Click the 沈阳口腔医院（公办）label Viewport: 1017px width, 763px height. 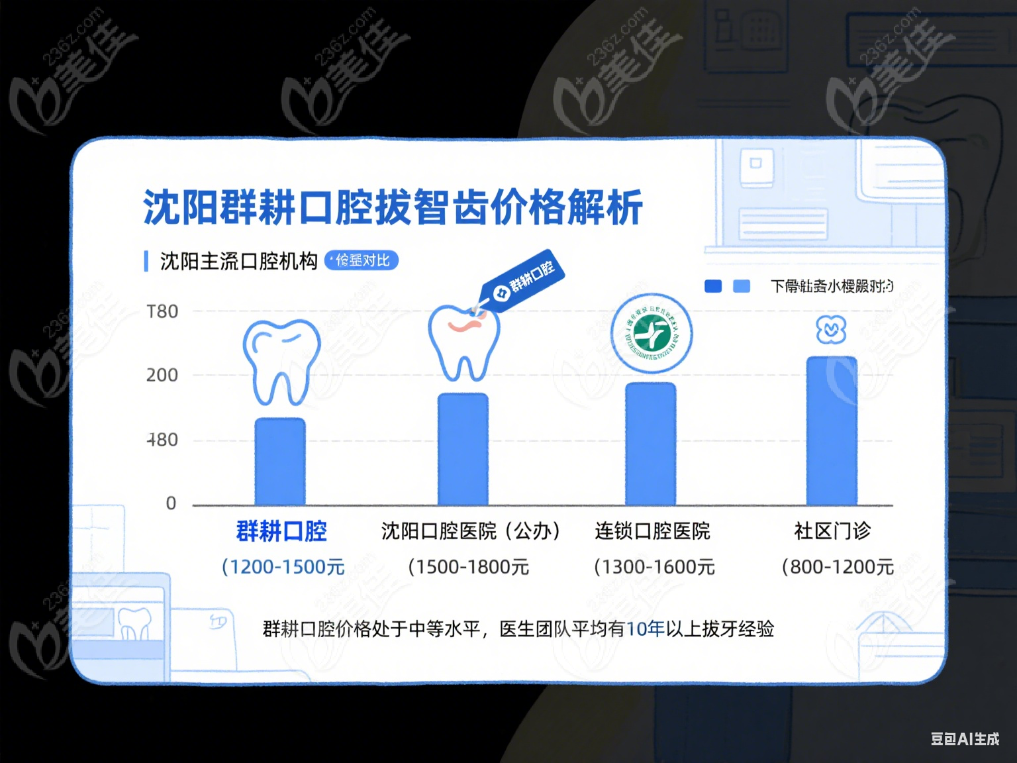coord(471,531)
